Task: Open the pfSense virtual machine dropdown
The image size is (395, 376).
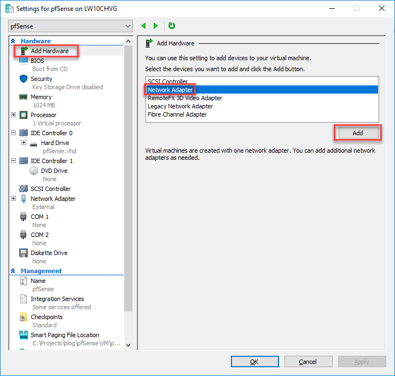Action: pyautogui.click(x=71, y=26)
